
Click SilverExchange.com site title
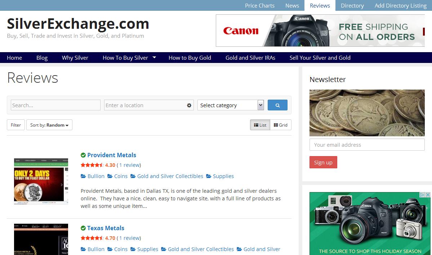(x=78, y=24)
